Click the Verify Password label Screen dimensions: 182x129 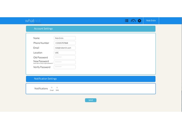(42, 67)
